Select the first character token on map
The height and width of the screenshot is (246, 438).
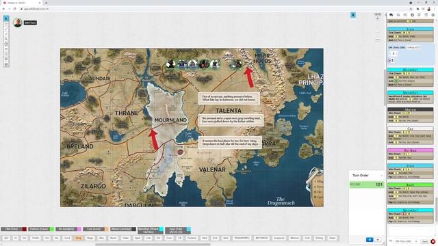click(170, 64)
